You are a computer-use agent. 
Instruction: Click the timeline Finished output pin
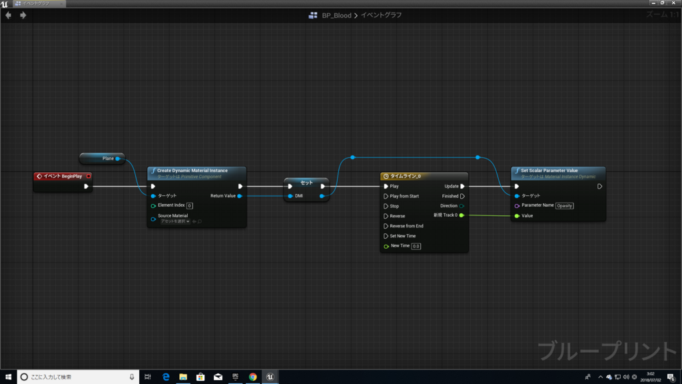(462, 197)
